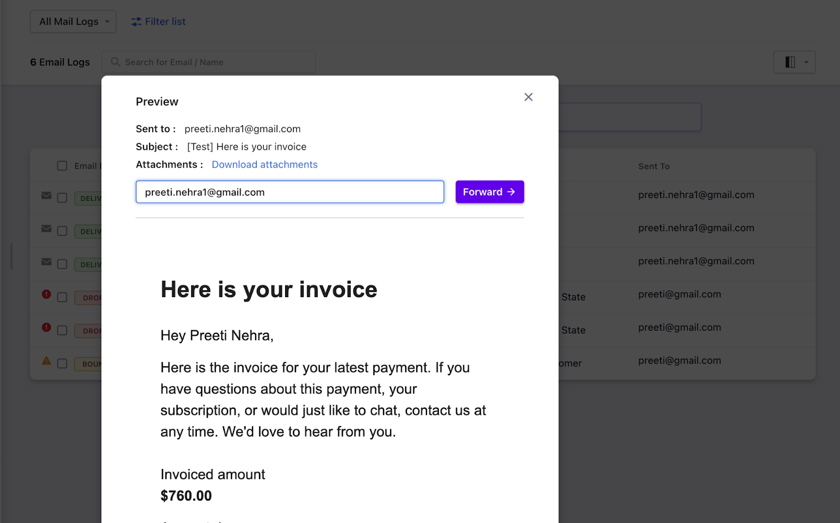Viewport: 840px width, 523px height.
Task: Open the Download attachments link
Action: (264, 164)
